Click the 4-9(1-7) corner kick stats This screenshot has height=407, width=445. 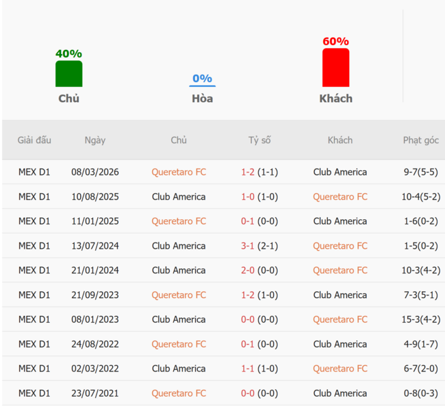point(421,344)
